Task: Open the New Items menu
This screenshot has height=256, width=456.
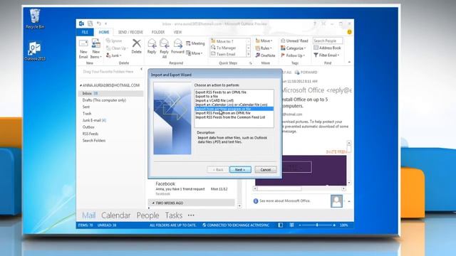Action: click(x=95, y=49)
